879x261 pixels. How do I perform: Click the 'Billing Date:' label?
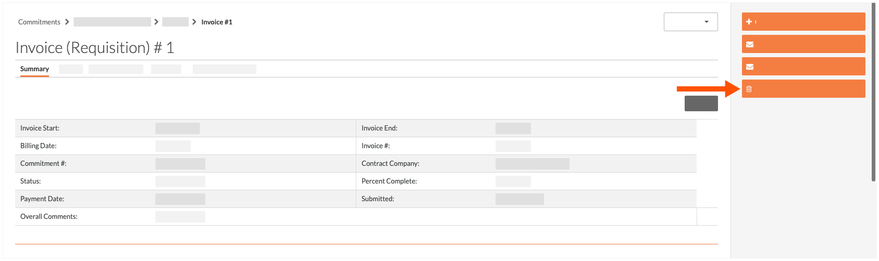(38, 146)
